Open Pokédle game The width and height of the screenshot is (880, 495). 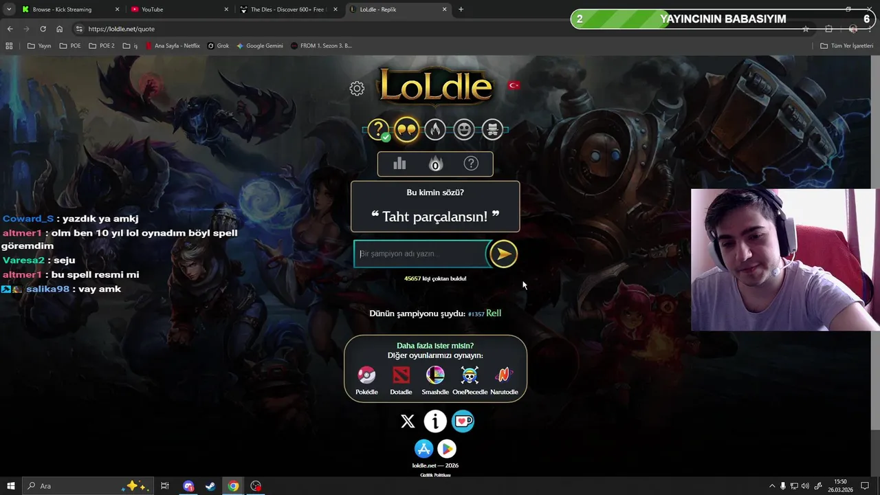(366, 379)
